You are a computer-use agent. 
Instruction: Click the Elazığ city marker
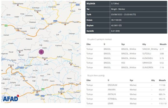(11, 67)
